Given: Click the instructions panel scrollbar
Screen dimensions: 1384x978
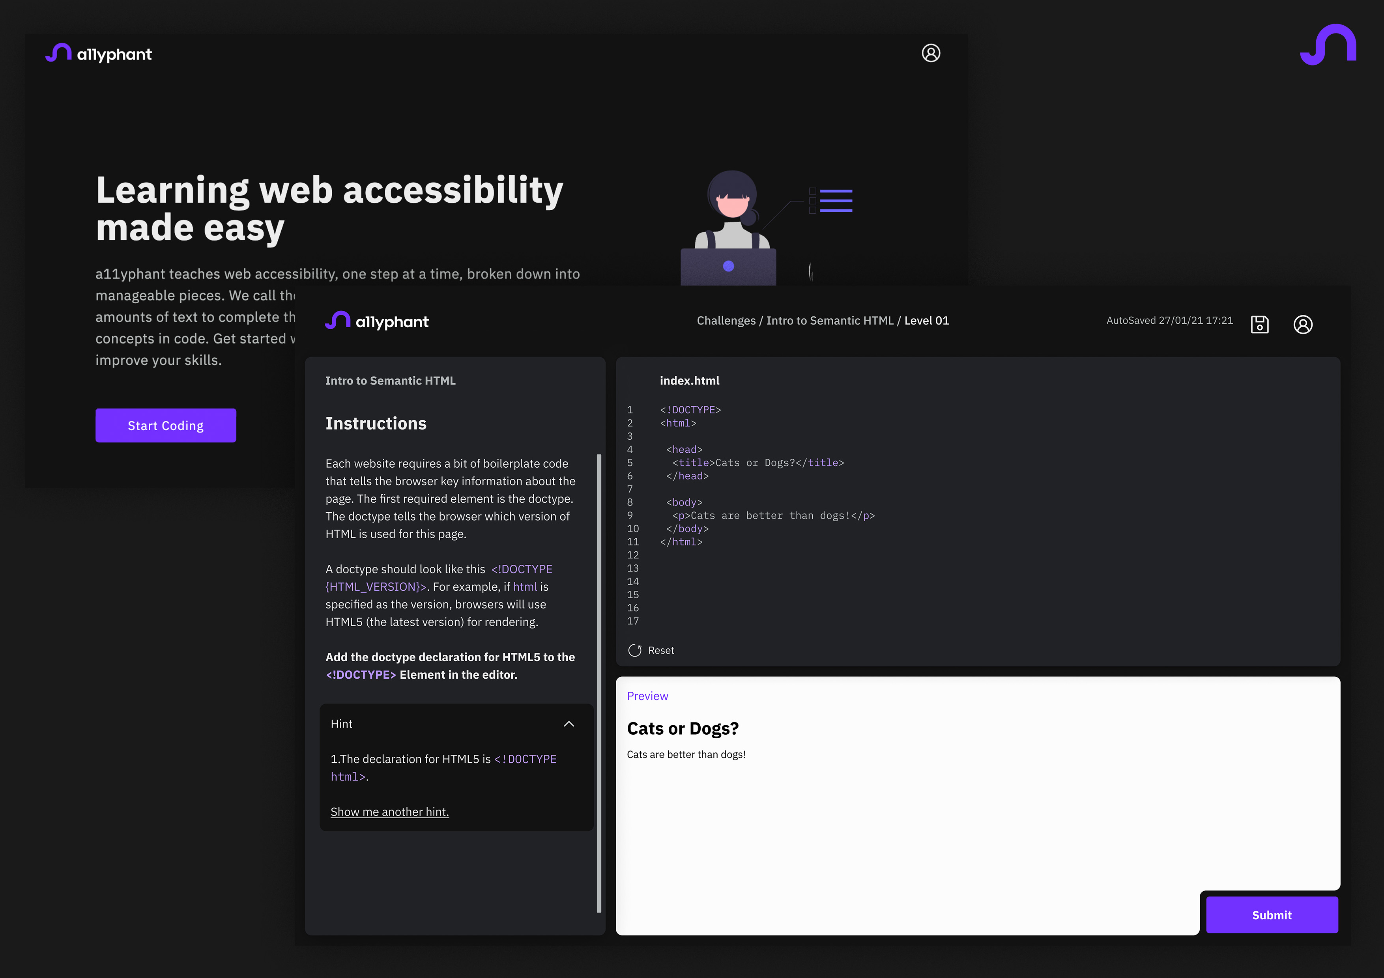Looking at the screenshot, I should click(598, 683).
